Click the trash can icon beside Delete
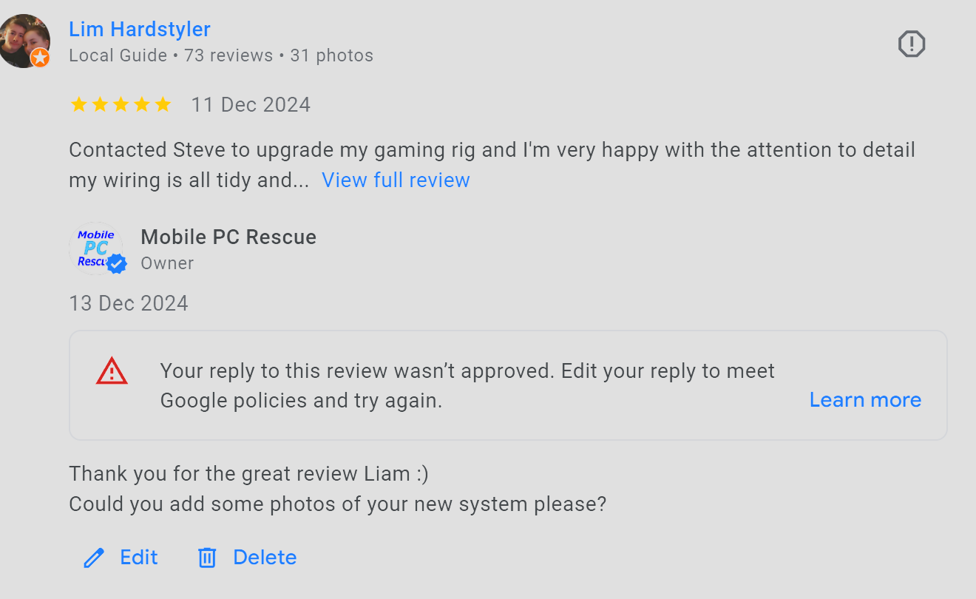 207,558
